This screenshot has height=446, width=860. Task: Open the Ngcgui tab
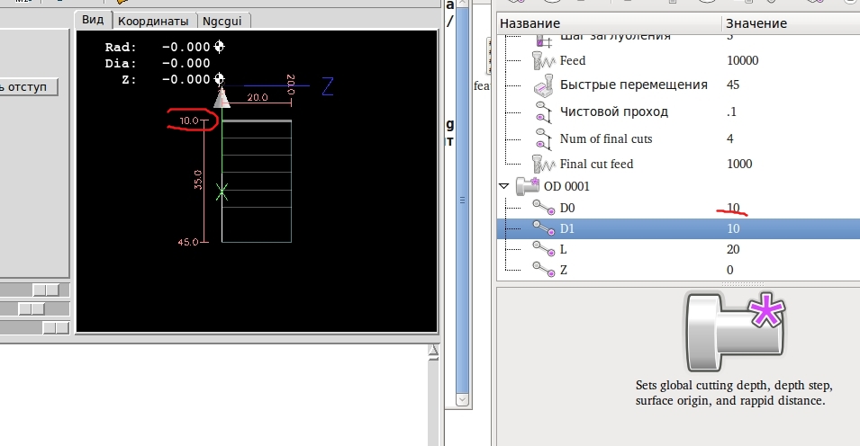[x=222, y=22]
